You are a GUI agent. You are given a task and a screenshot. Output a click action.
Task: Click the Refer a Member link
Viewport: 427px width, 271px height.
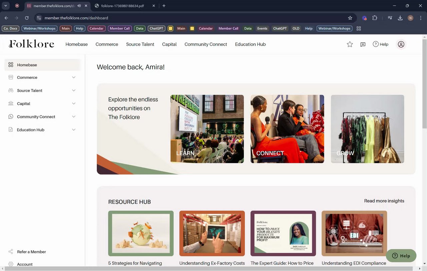(31, 252)
